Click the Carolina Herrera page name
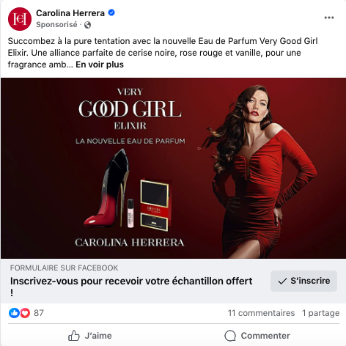Image resolution: width=346 pixels, height=346 pixels. pos(70,13)
